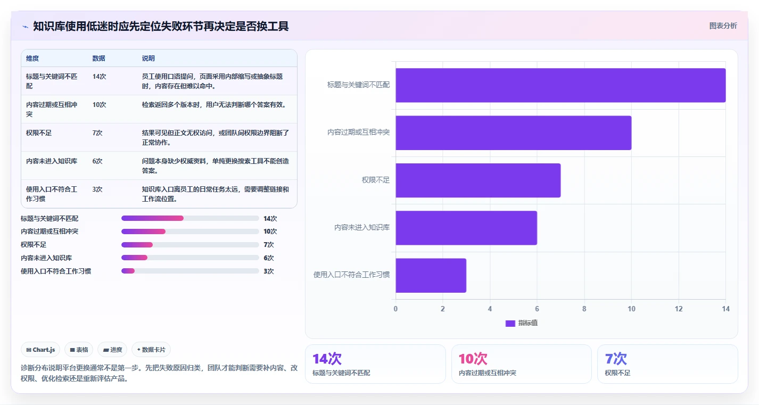Click the progress bar for 权限不足

(190, 245)
